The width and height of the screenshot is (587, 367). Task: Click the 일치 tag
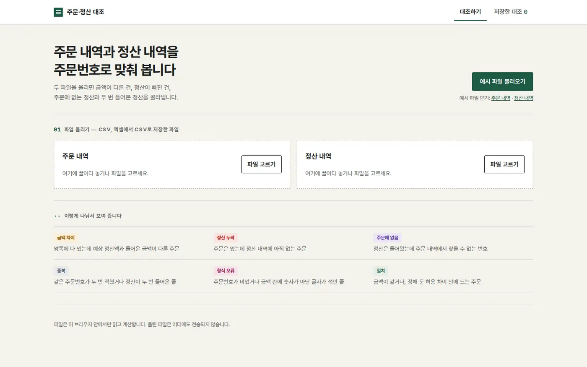381,271
